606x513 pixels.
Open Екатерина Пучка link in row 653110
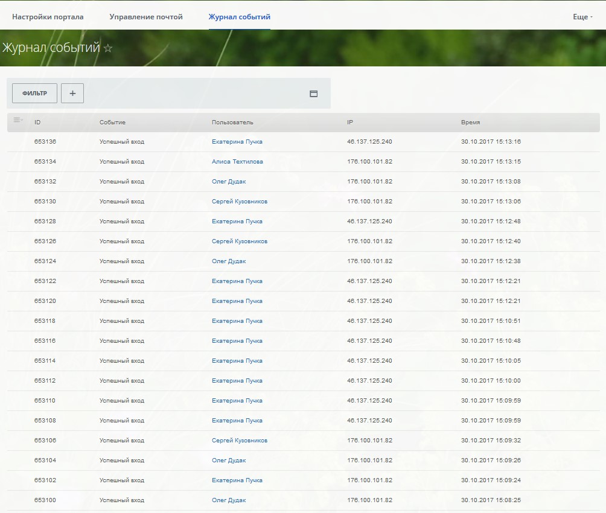[x=237, y=401]
